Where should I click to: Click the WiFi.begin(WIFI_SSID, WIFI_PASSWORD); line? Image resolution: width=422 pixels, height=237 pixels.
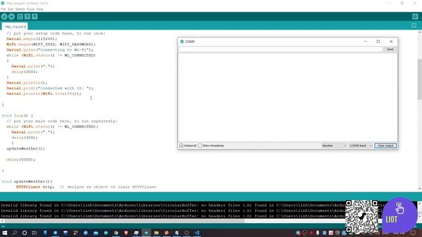pos(51,44)
